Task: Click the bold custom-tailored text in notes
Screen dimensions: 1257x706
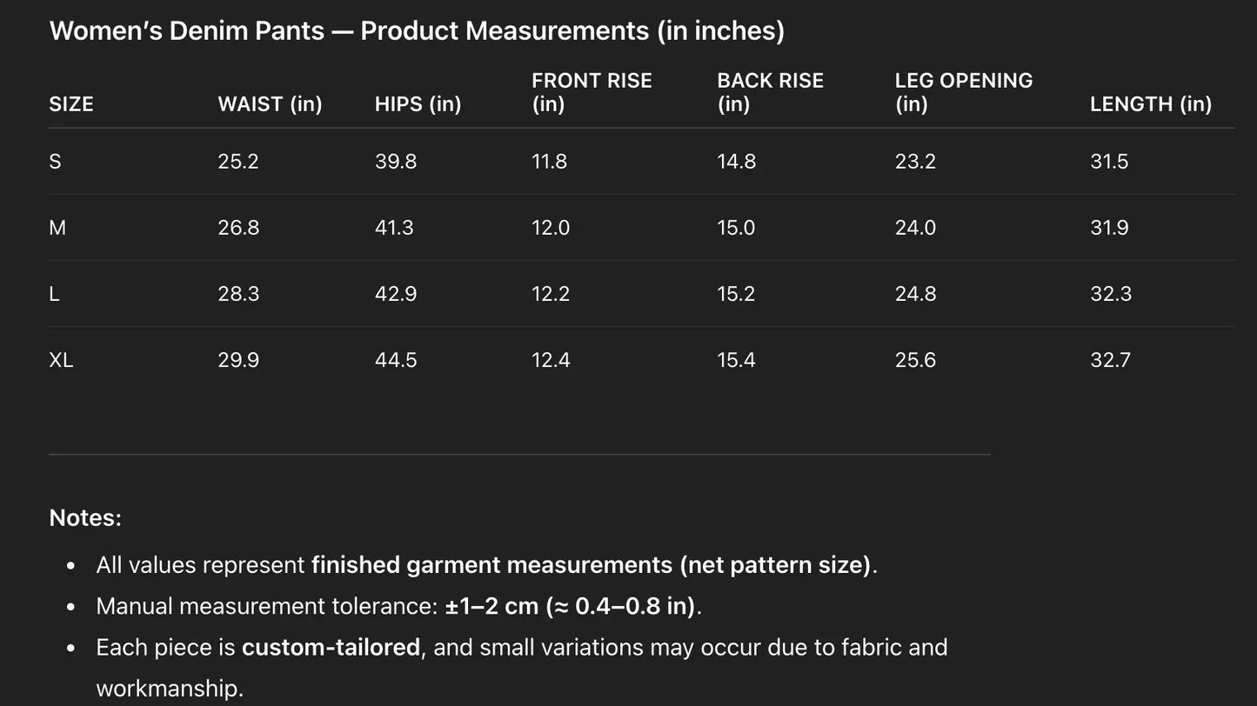Action: click(331, 648)
